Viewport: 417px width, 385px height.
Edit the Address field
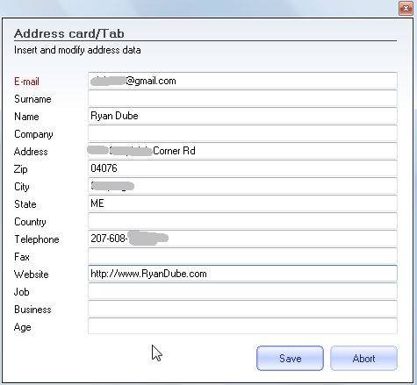tap(242, 151)
